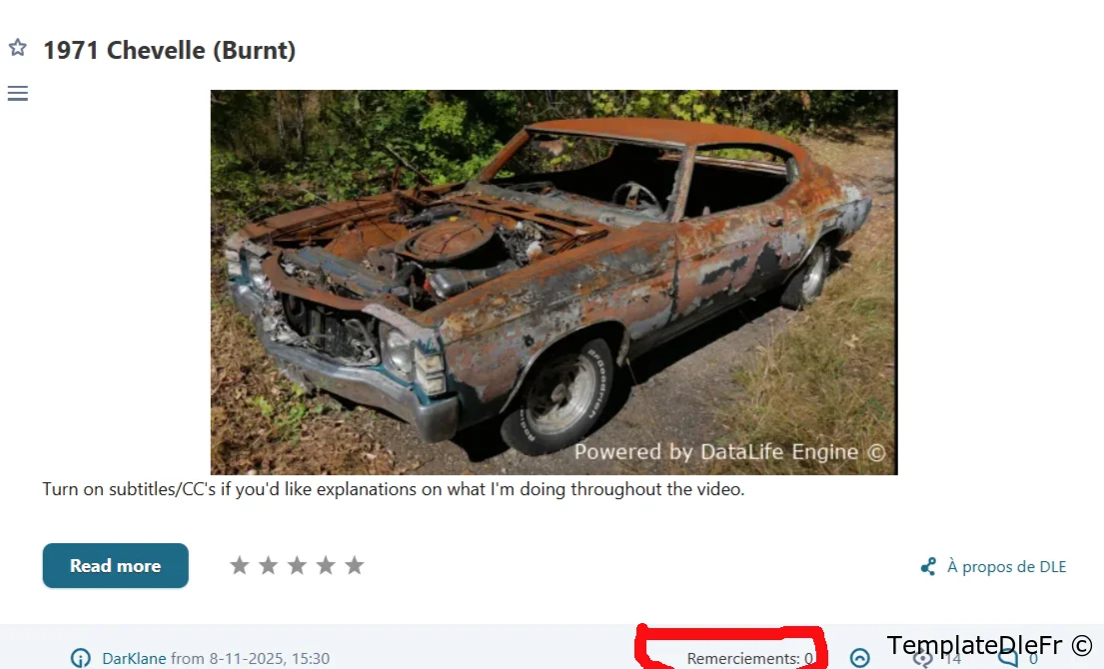Click the post date 8-11-2025, 15:30
The image size is (1104, 669).
pos(269,658)
